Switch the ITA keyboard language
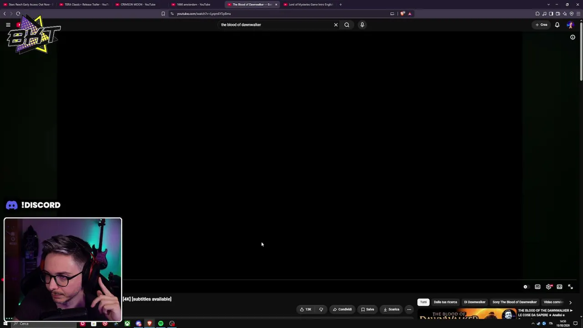Screen dimensions: 583x328 coord(551,323)
